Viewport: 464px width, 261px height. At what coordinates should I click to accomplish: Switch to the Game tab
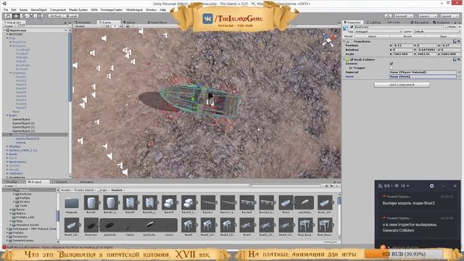click(129, 22)
